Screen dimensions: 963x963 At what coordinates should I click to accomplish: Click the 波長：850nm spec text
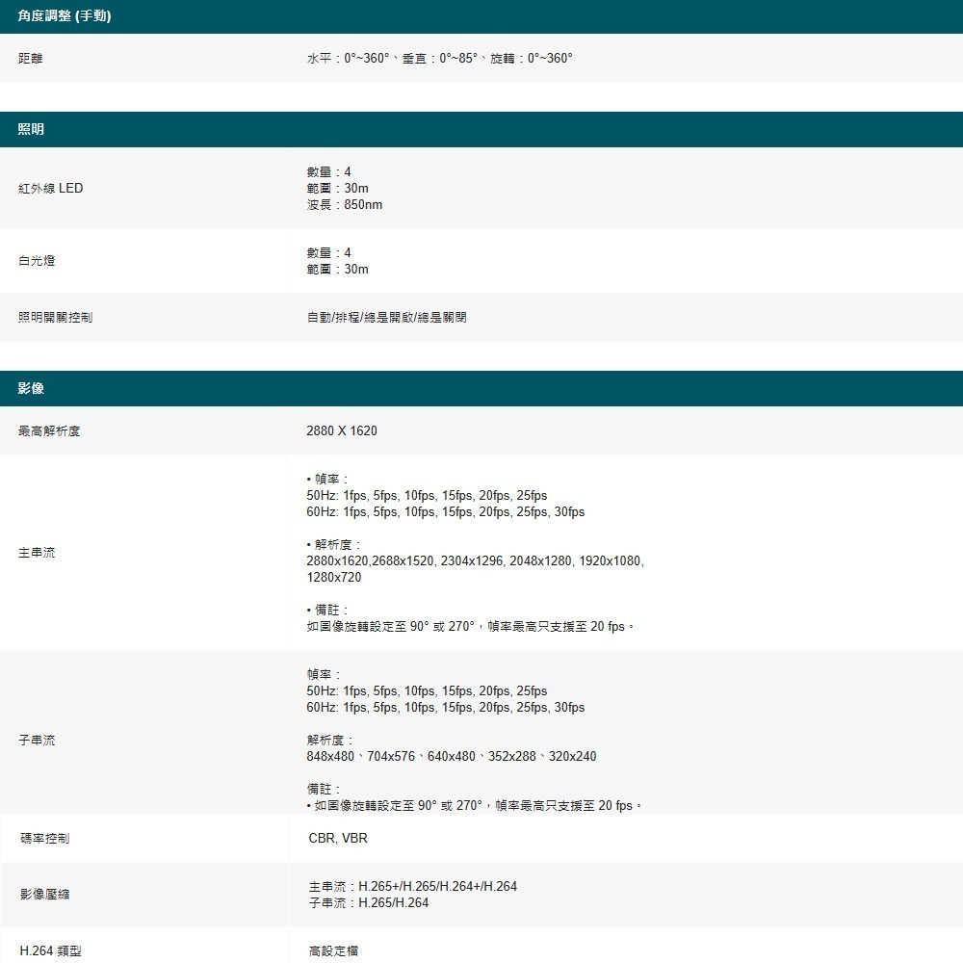coord(345,204)
